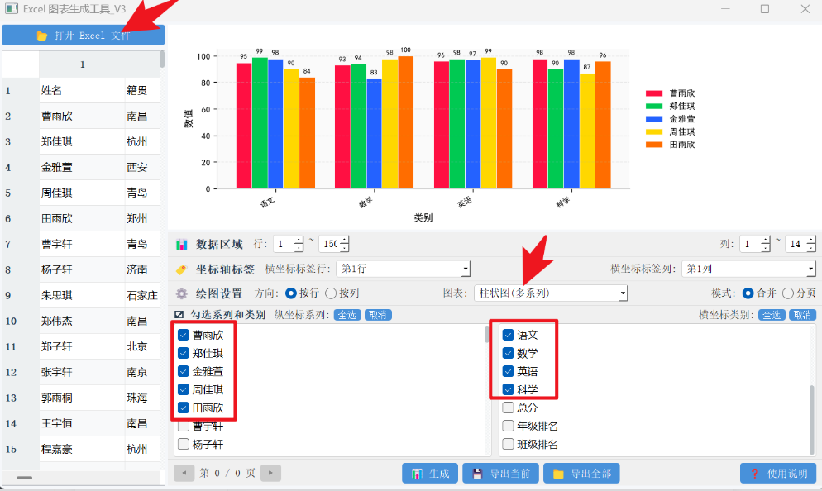Click the 生成 button

pyautogui.click(x=430, y=473)
